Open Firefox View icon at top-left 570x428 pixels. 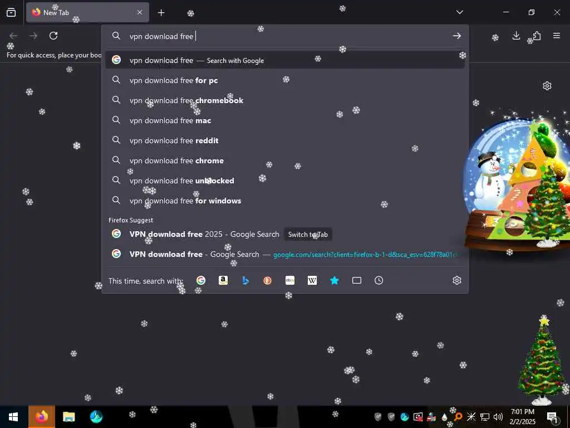(x=11, y=12)
